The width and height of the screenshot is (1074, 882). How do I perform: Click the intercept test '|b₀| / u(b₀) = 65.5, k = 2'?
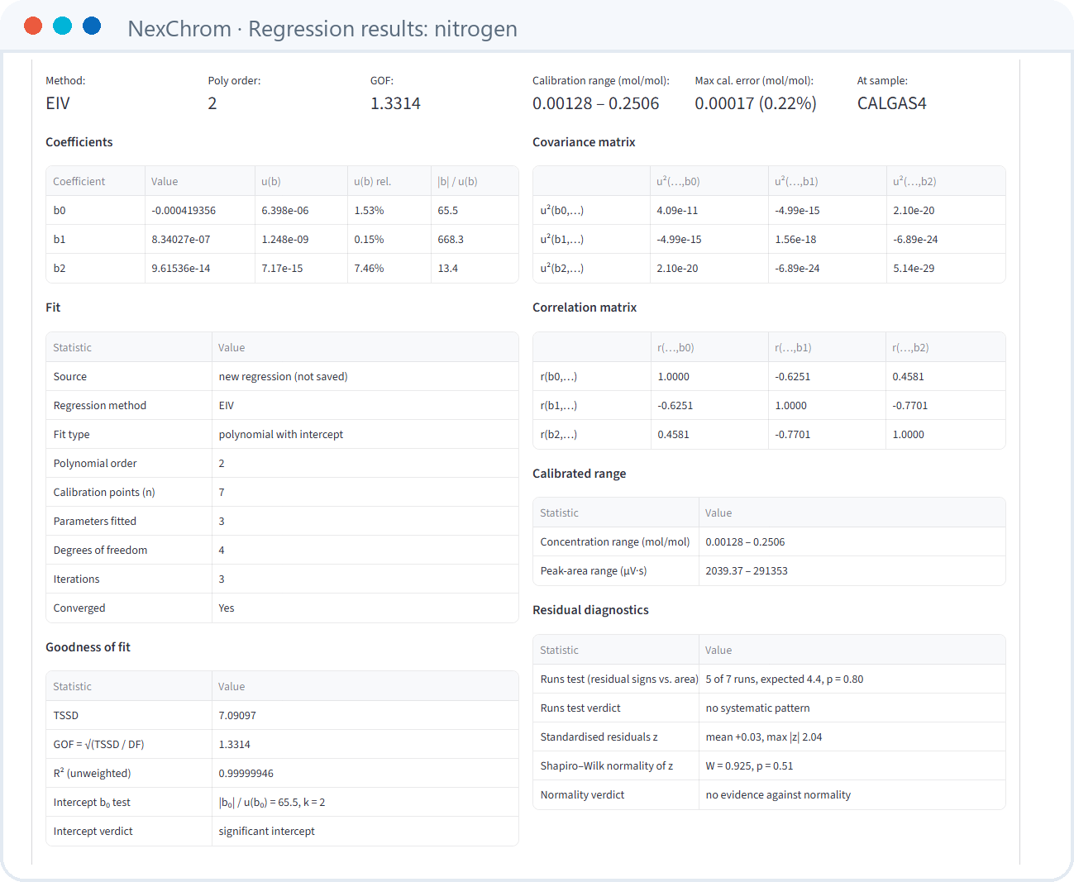(271, 803)
